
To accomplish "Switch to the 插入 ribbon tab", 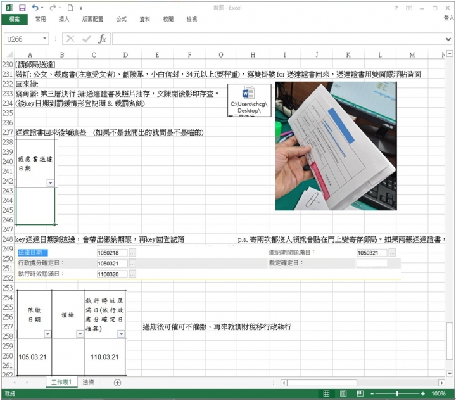I will 64,19.
